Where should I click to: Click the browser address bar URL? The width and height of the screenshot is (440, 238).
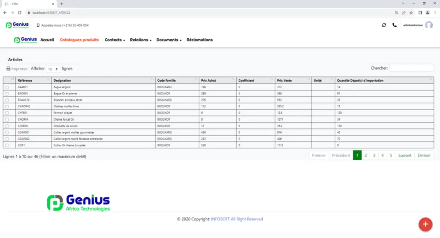tap(52, 12)
